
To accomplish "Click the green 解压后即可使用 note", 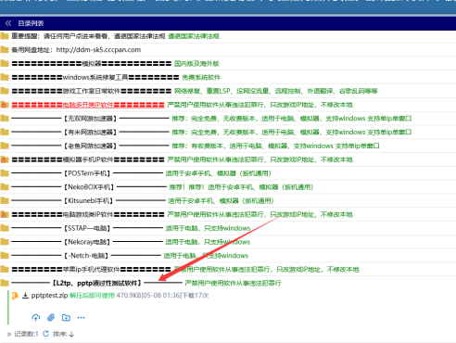I will click(92, 296).
